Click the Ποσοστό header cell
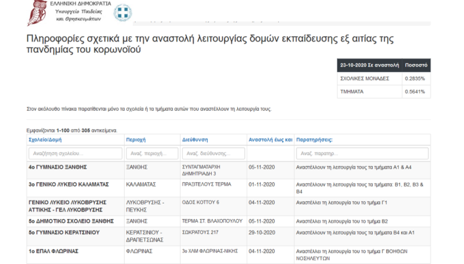Image resolution: width=464 pixels, height=264 pixels. click(416, 65)
